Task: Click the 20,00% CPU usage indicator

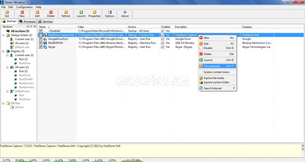Action: point(20,160)
